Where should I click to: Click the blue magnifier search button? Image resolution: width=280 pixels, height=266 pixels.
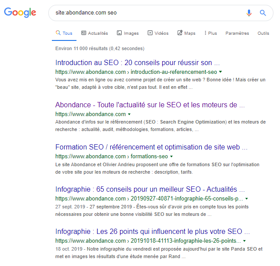pyautogui.click(x=263, y=13)
